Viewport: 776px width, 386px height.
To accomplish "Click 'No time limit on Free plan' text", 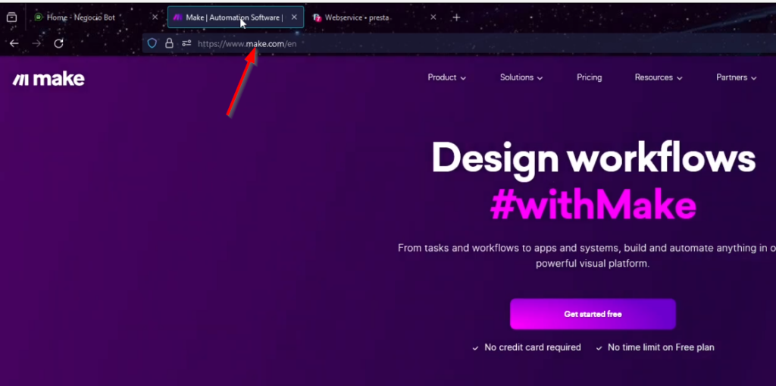I will coord(661,347).
